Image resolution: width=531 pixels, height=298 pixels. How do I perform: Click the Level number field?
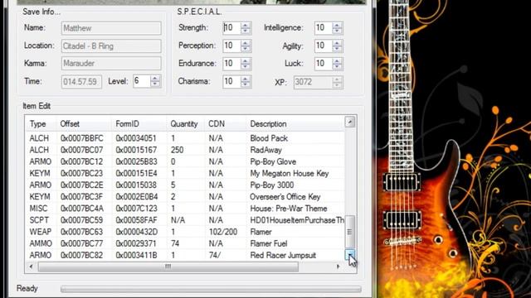click(x=142, y=81)
